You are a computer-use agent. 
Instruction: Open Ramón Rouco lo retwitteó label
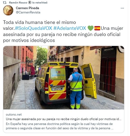coord(28,3)
